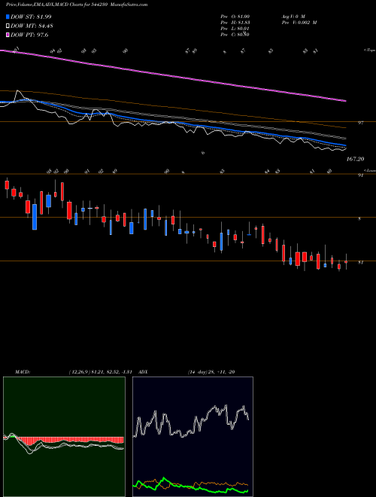Click the white DOW MT legend swatch
Screen dimensions: 376x497
(x=8, y=26)
